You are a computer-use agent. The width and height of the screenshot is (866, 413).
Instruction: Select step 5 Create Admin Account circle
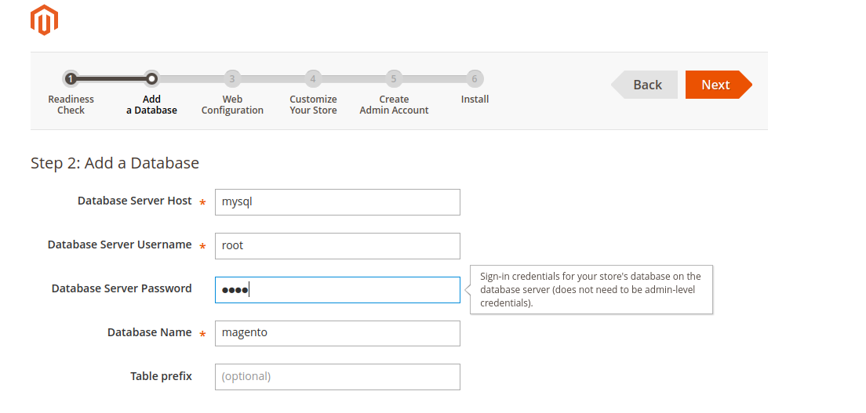(393, 79)
